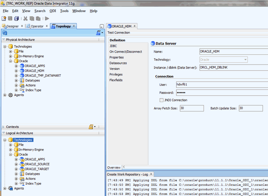Switch to the Designer tab
This screenshot has width=268, height=196.
(x=12, y=26)
